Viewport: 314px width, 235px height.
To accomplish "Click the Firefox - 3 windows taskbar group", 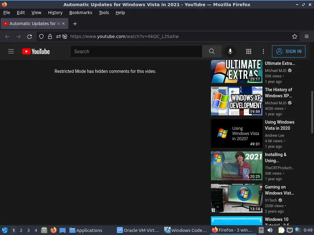I will coord(232,230).
